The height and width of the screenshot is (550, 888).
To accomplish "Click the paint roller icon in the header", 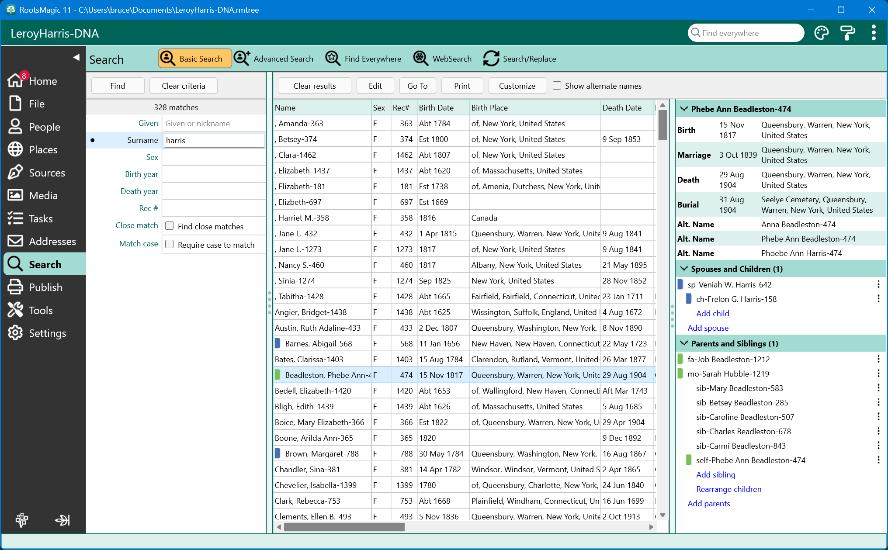I will 847,33.
